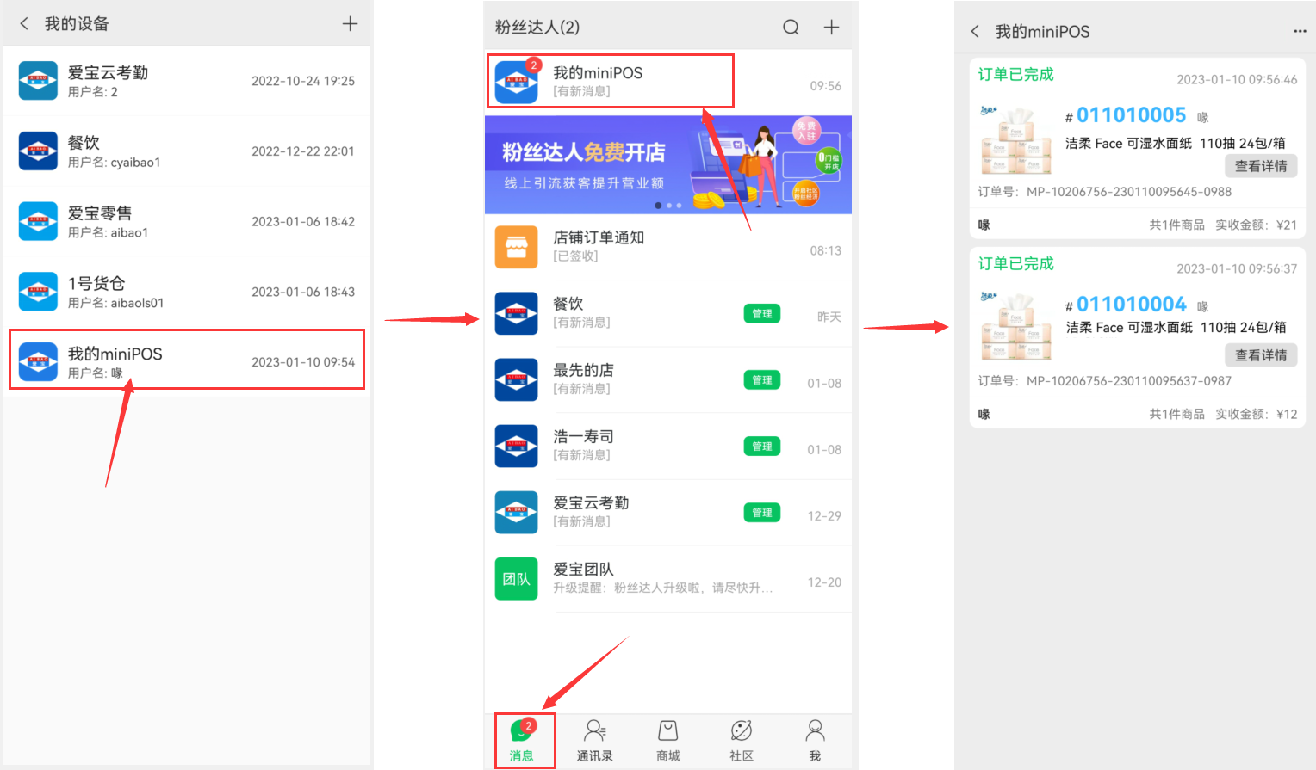Tap plus icon in 粉丝达人 header

click(x=831, y=28)
